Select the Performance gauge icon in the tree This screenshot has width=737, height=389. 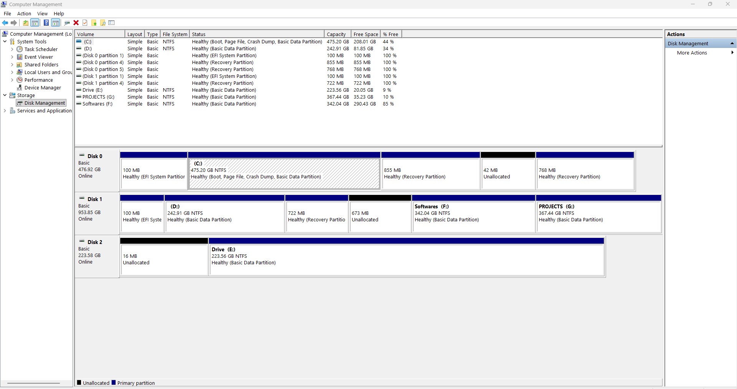click(20, 80)
